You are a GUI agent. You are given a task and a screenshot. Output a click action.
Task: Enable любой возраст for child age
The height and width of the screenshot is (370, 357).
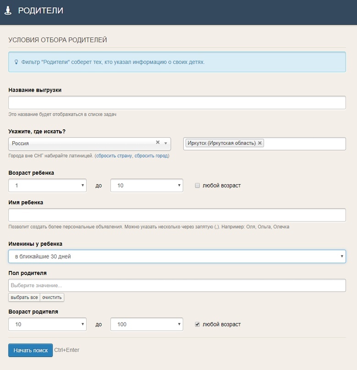coord(198,186)
